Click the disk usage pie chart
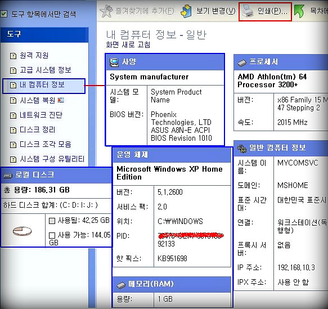Viewport: 328px width, 309px height. (22, 231)
